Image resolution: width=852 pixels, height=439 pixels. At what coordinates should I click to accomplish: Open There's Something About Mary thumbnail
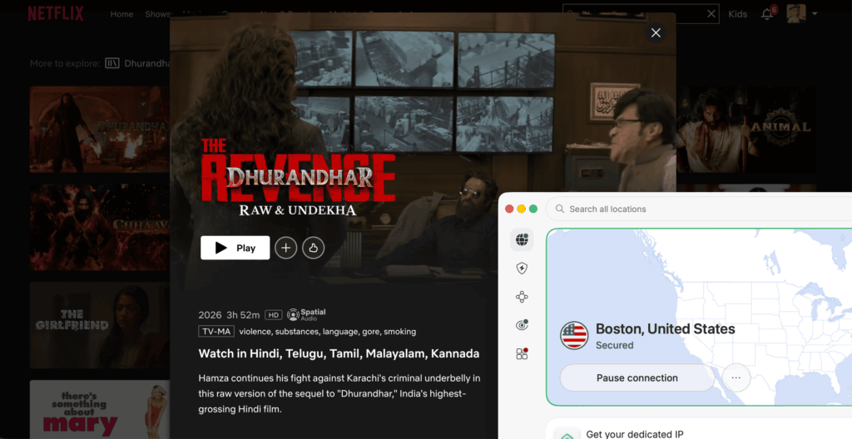(x=100, y=409)
